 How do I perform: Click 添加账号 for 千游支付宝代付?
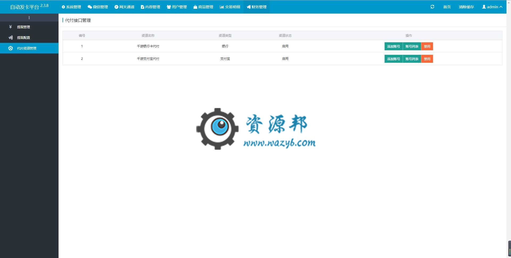click(393, 59)
